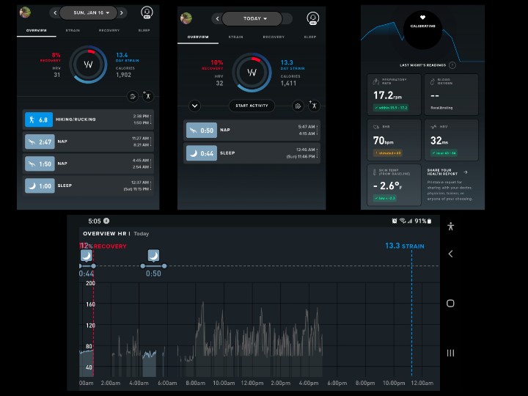528x396 pixels.
Task: Open support headset icon on Today screen
Action: tap(313, 18)
